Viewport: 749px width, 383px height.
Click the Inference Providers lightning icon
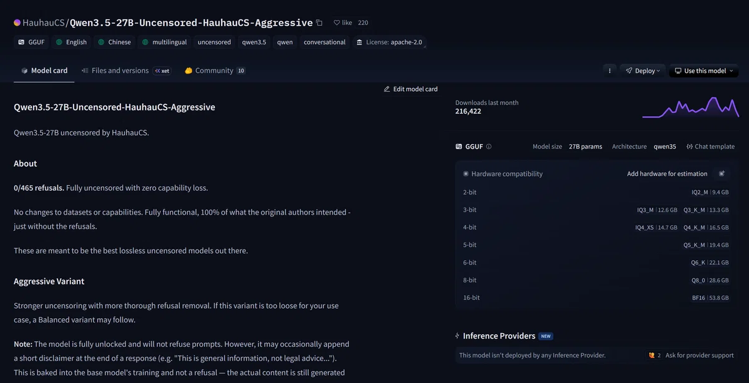click(x=458, y=336)
